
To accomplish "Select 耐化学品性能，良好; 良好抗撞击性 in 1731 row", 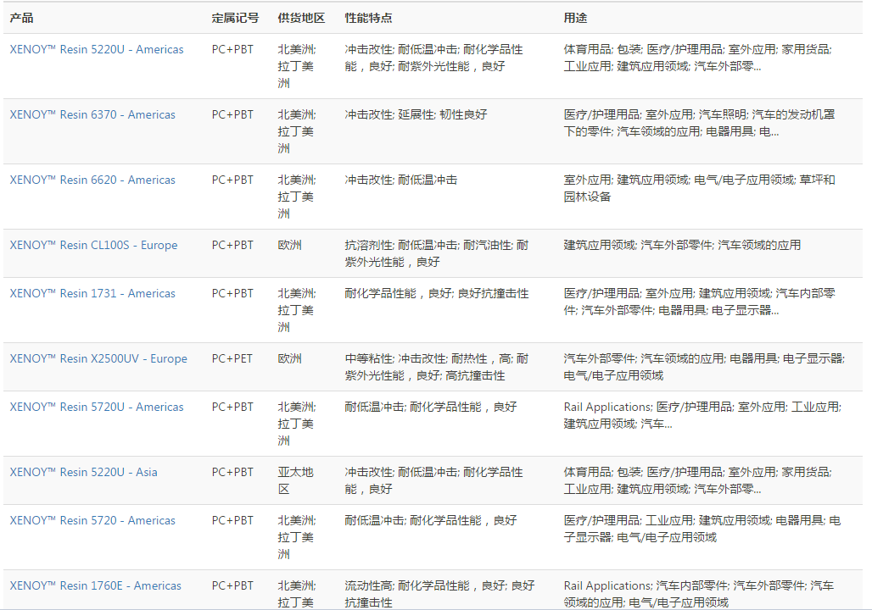I will [437, 294].
